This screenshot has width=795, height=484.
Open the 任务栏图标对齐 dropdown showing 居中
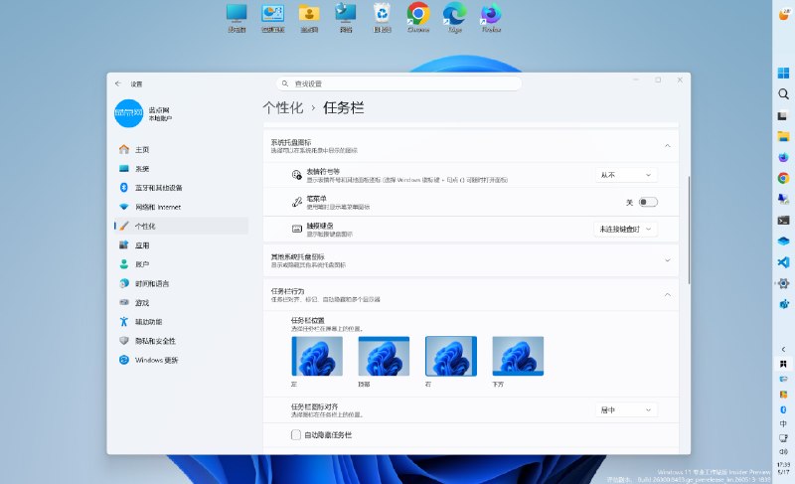tap(626, 410)
